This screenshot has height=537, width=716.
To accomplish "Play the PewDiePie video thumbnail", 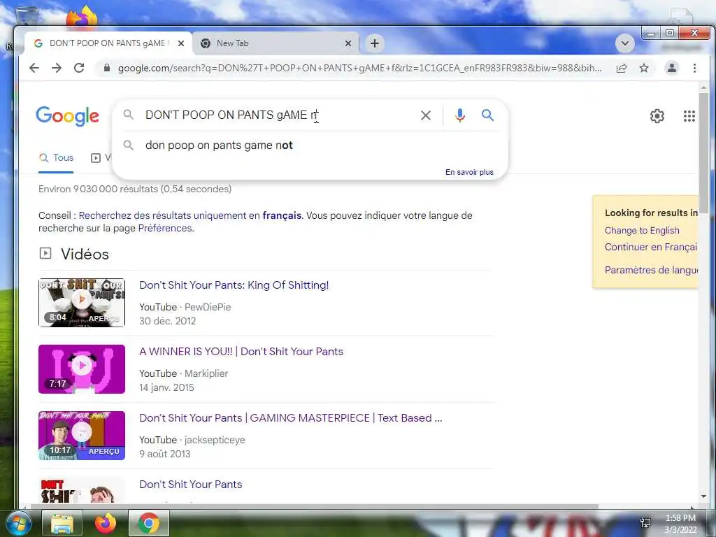I will pyautogui.click(x=82, y=302).
